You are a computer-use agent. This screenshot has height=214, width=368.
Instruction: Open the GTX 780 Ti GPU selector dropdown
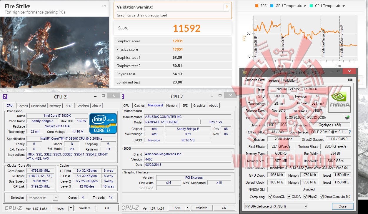[276, 206]
